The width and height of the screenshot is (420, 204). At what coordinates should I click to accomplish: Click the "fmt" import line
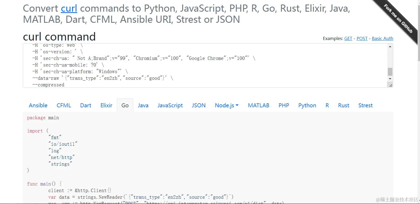[x=55, y=138]
